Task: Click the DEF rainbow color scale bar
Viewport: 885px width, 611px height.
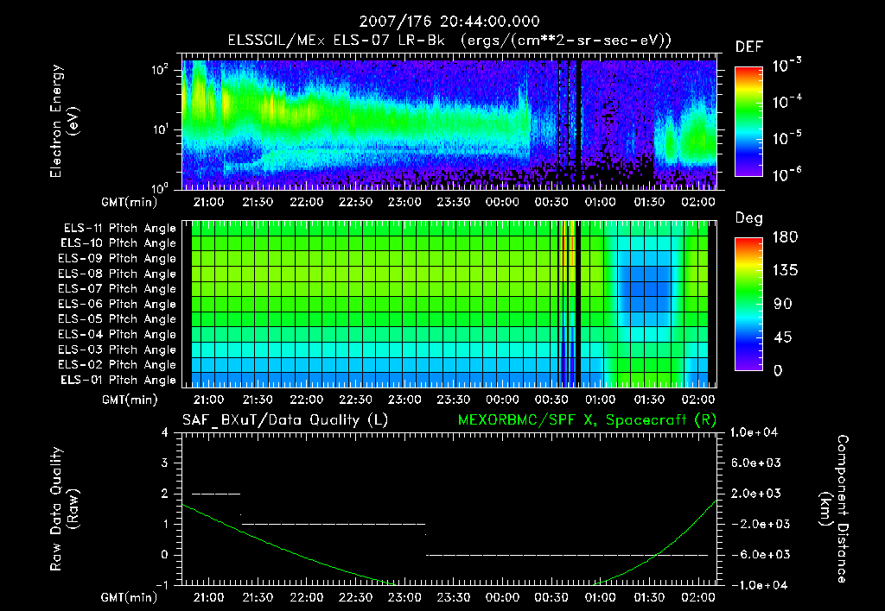Action: [748, 121]
